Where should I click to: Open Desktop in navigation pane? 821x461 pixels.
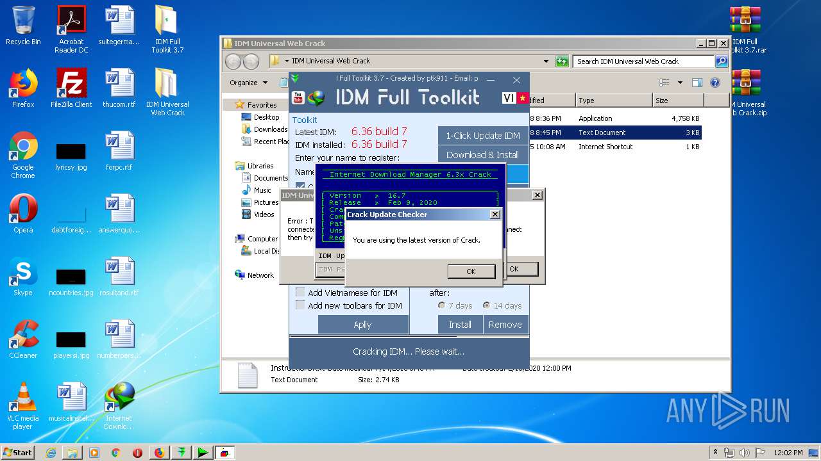pos(260,117)
